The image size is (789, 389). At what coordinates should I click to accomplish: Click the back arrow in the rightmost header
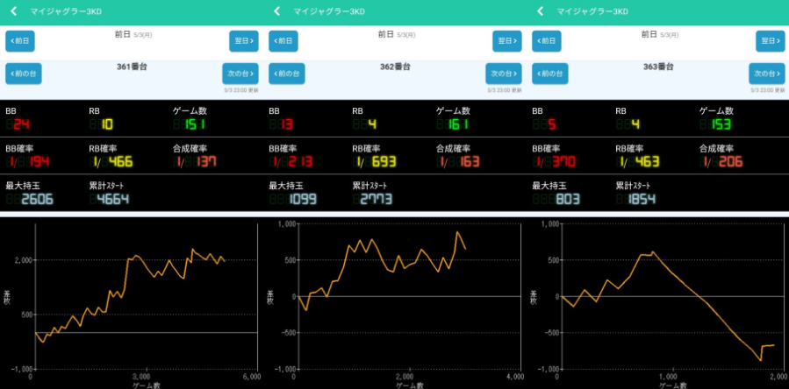point(540,11)
